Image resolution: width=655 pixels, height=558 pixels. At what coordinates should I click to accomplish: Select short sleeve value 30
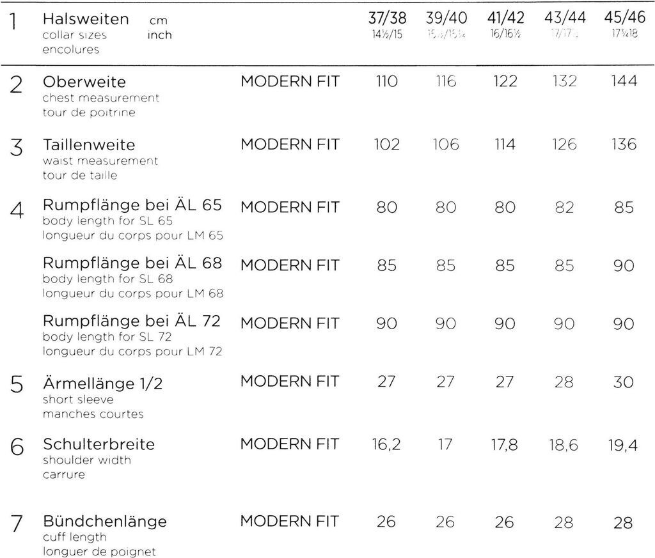pyautogui.click(x=623, y=382)
